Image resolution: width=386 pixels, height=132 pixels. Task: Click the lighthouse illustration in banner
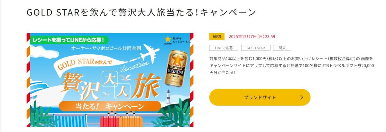pos(168,97)
